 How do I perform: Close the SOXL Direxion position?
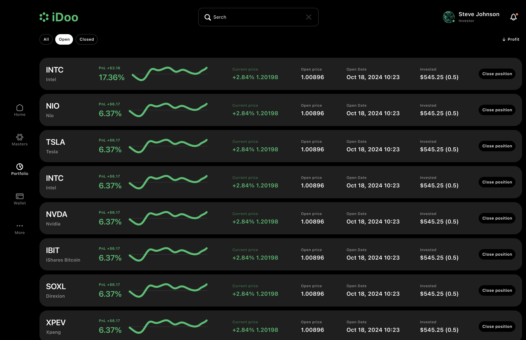pos(497,290)
